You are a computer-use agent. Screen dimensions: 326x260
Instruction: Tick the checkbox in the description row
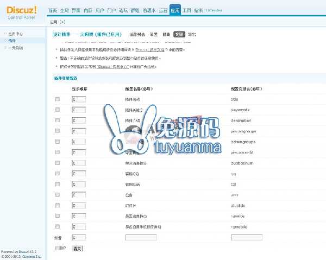tap(58, 121)
